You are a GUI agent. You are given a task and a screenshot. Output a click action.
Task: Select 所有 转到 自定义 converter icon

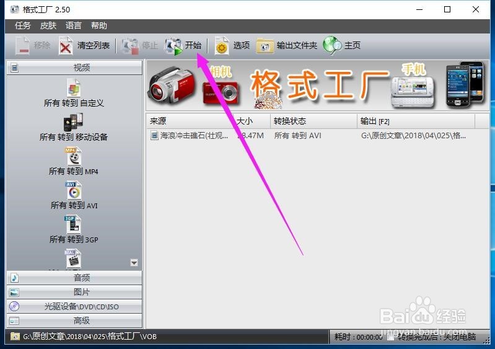pos(74,87)
